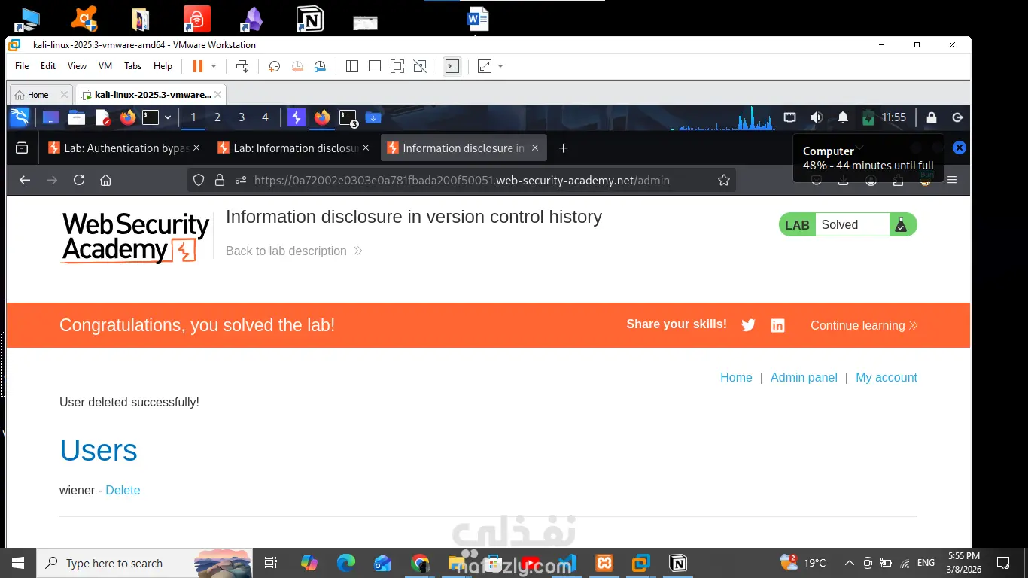Toggle the VMware thumbnail bar view
This screenshot has height=578, width=1028.
375,66
